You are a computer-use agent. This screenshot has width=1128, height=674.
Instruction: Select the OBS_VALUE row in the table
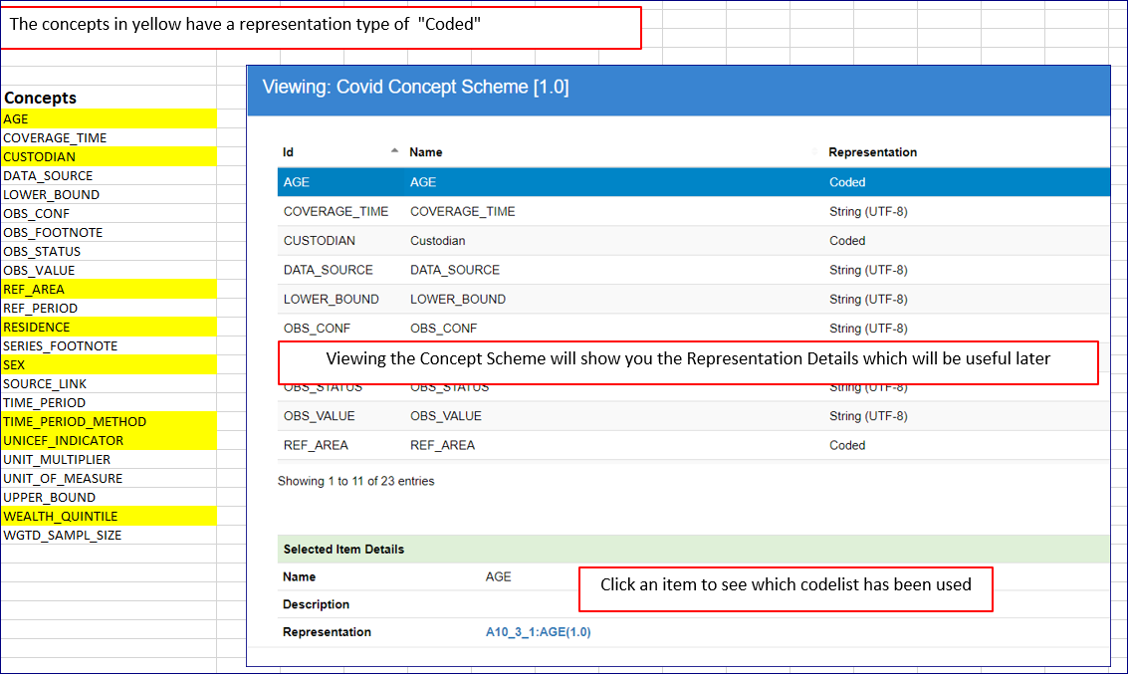point(597,416)
